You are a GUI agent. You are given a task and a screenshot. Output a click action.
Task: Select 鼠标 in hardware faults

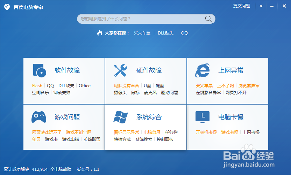[x=135, y=92]
